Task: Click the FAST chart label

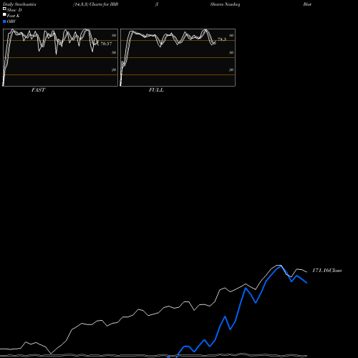Action: click(38, 90)
